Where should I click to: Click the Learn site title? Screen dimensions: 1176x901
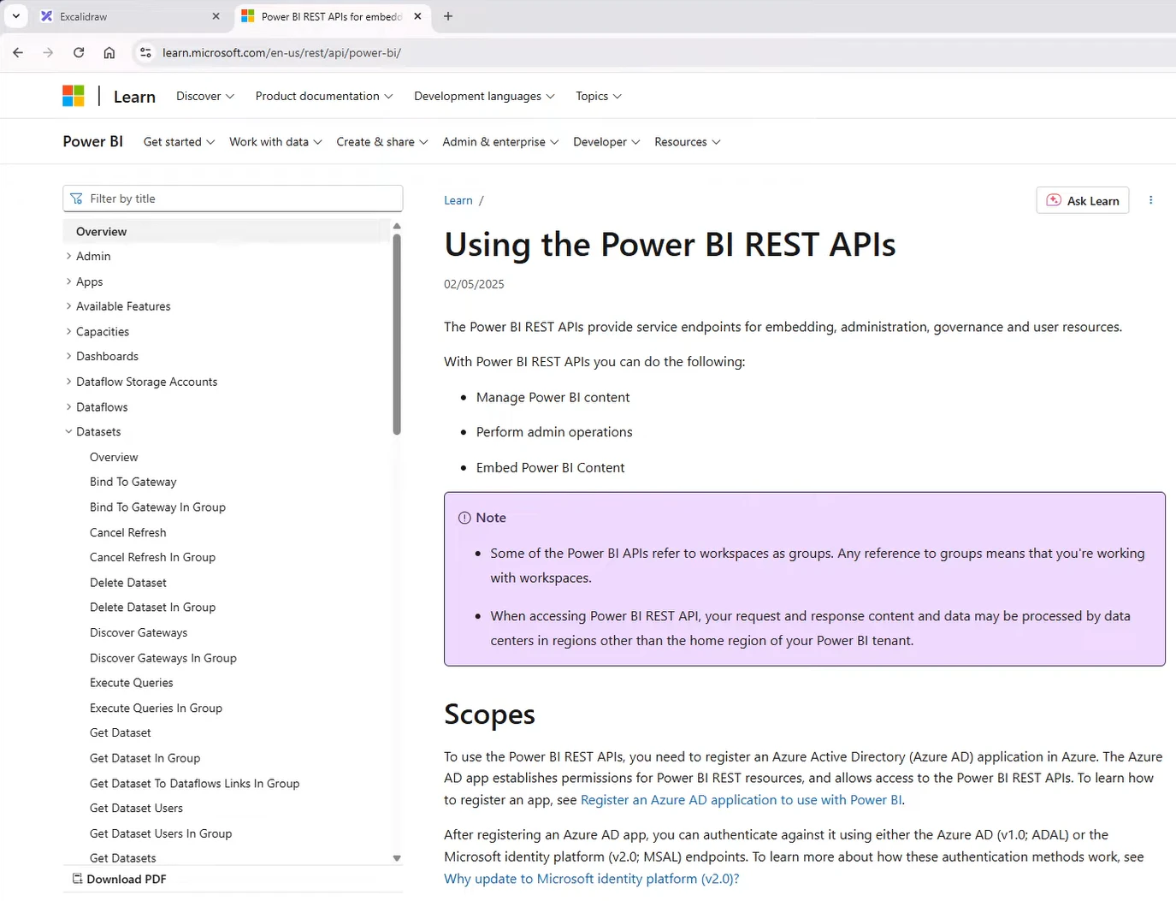coord(134,97)
